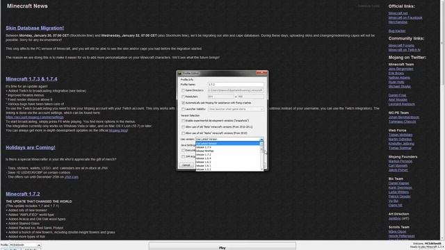445x250 pixels.
Task: Open the Merchandise link
Action: click(x=398, y=22)
